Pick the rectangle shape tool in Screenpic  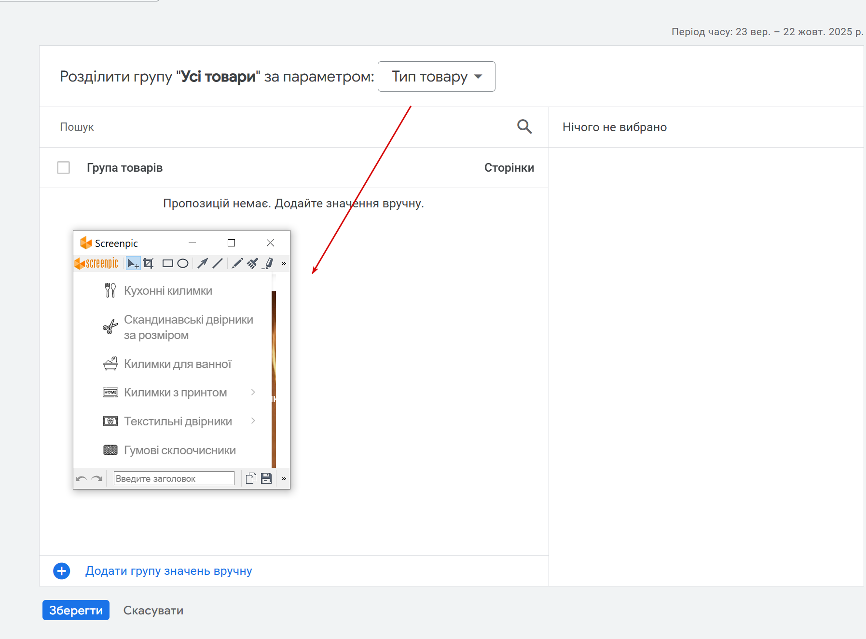[x=168, y=263]
